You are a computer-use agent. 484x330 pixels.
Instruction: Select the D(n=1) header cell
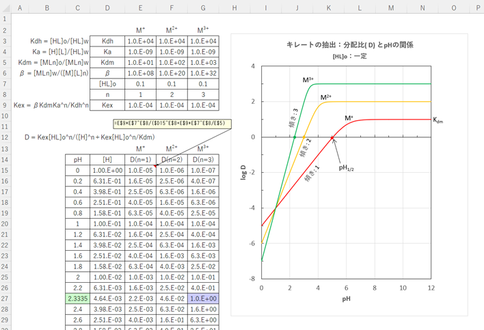pyautogui.click(x=140, y=159)
